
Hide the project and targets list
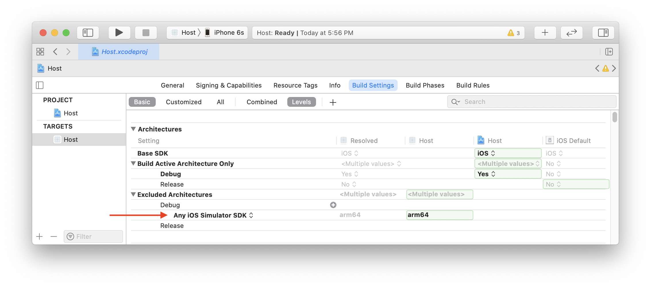point(40,85)
